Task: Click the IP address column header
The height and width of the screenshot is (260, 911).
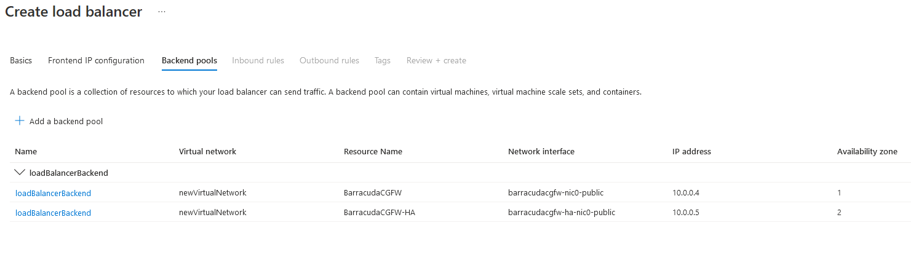Action: 691,151
